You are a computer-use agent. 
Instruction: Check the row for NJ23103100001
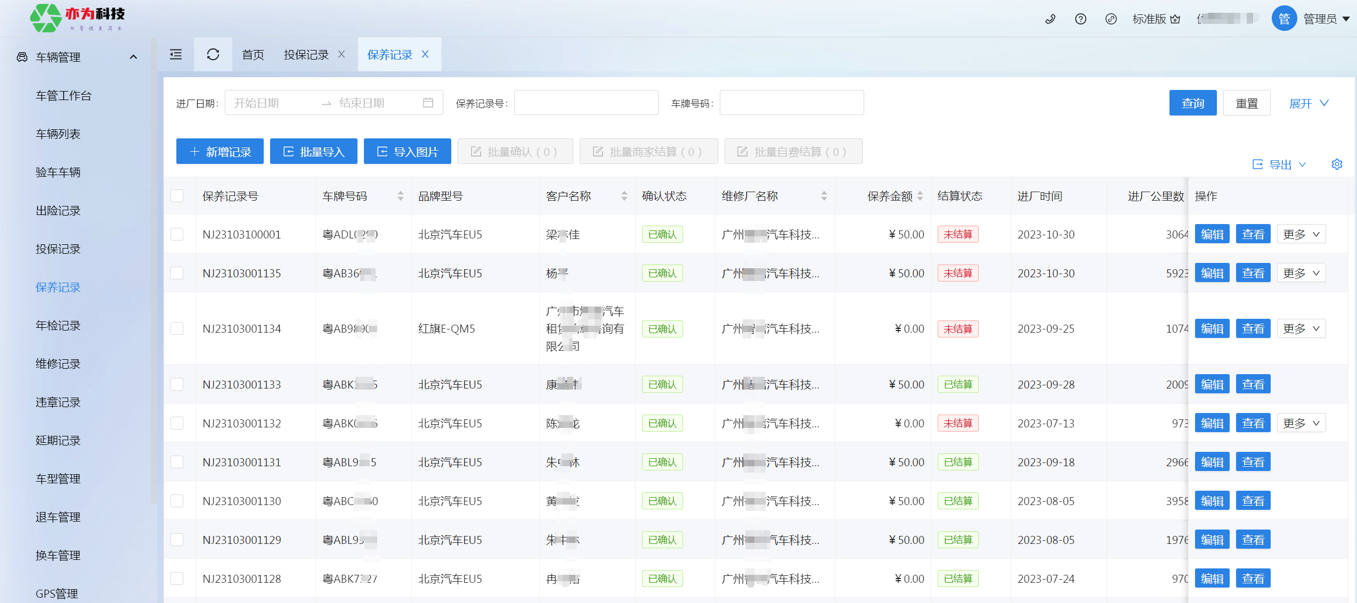177,235
